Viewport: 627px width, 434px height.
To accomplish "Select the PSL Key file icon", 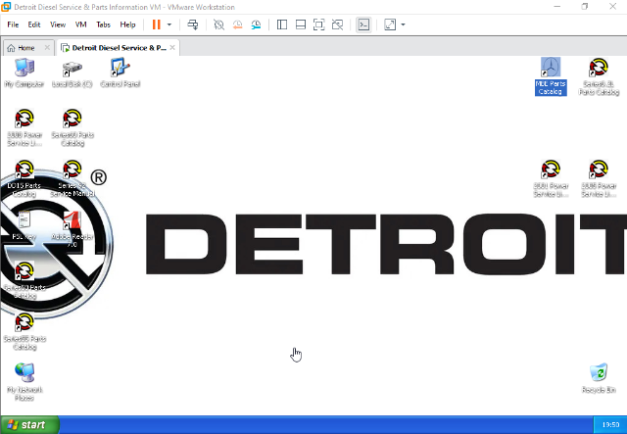I will (x=24, y=224).
